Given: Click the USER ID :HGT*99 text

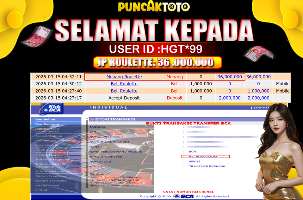Looking at the screenshot, I should [156, 49].
